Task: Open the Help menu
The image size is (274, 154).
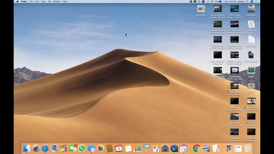Action: point(65,2)
